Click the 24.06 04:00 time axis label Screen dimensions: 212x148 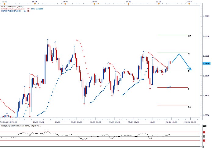[x=133, y=122]
